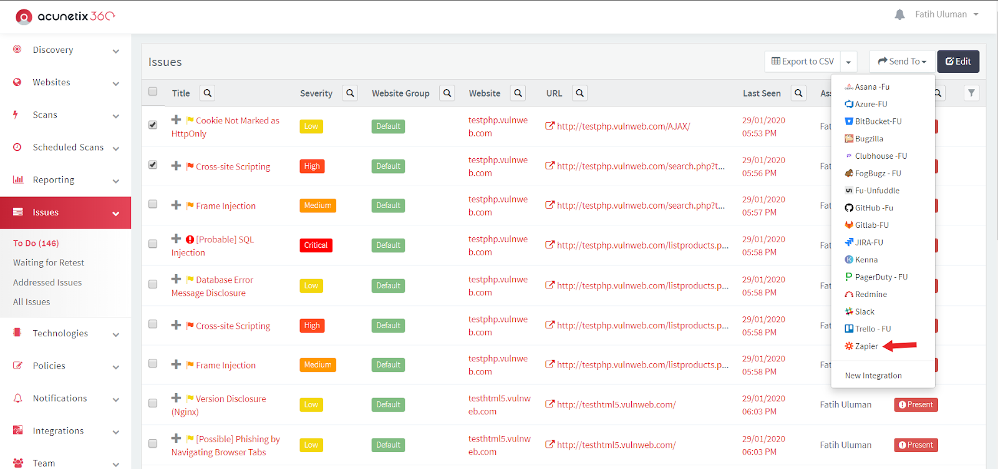Check the Database Error Message Disclosure checkbox

tap(153, 284)
